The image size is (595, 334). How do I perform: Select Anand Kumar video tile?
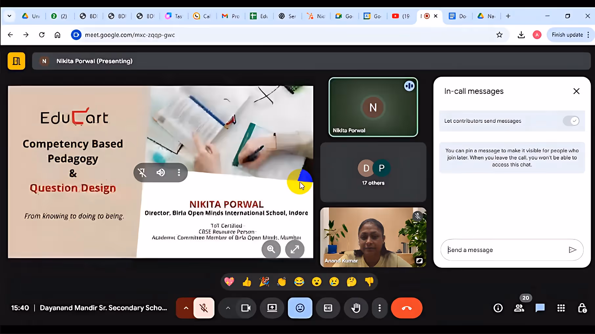(x=373, y=237)
